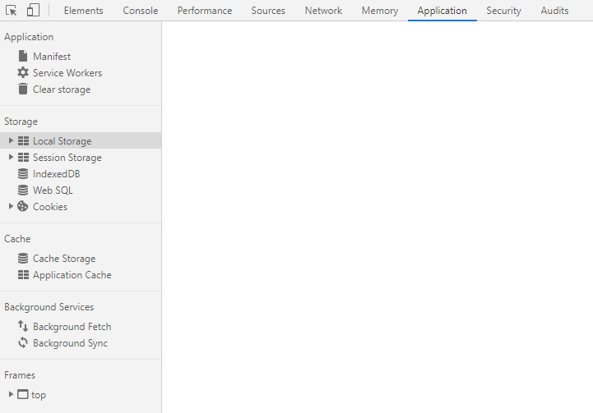The width and height of the screenshot is (593, 413).
Task: Click the Background Fetch arrows icon
Action: click(23, 326)
